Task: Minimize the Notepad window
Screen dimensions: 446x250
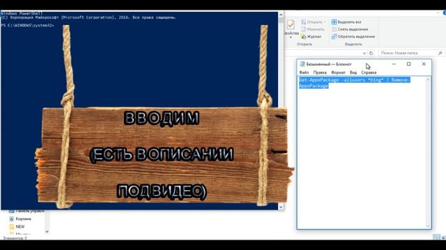Action: pos(394,64)
